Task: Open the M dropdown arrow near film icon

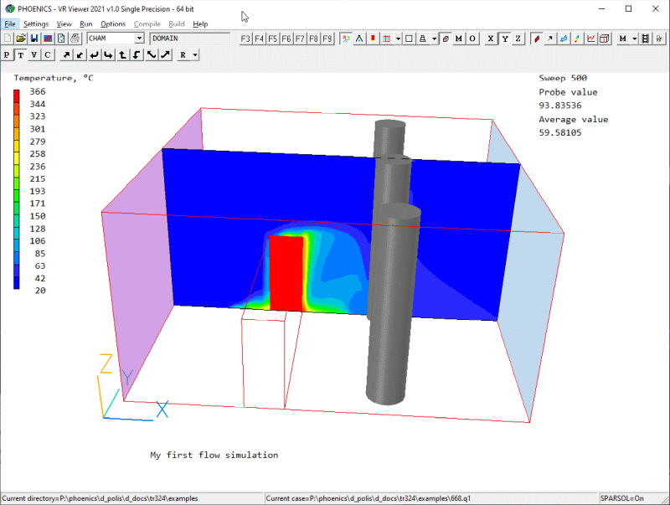Action: pyautogui.click(x=635, y=39)
